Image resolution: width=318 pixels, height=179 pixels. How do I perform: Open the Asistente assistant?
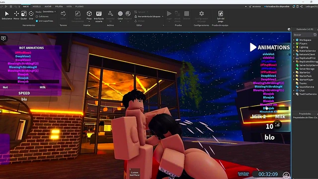click(x=255, y=6)
